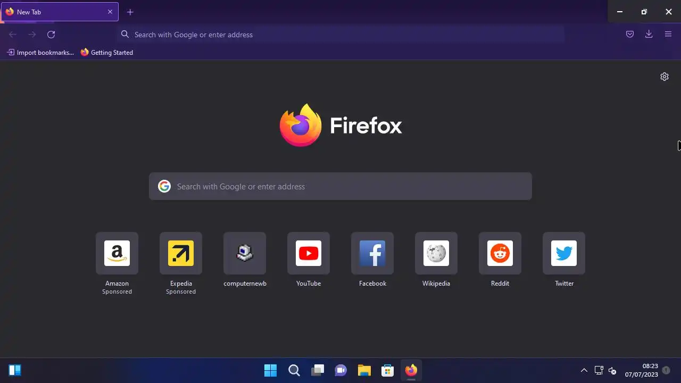Open the Chat app on taskbar
Screen dimensions: 681x383
coord(341,370)
